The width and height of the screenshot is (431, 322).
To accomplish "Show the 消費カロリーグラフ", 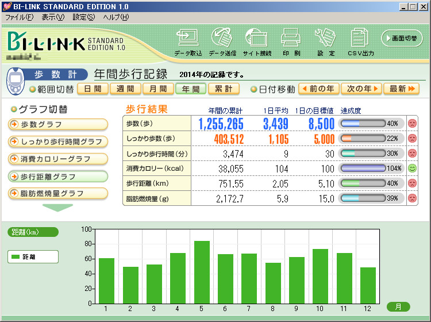I will point(57,159).
